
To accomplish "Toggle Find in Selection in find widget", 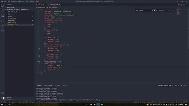I will pyautogui.click(x=171, y=10).
